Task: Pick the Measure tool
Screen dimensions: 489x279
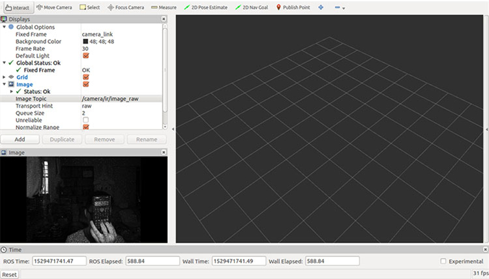Action: pyautogui.click(x=164, y=7)
